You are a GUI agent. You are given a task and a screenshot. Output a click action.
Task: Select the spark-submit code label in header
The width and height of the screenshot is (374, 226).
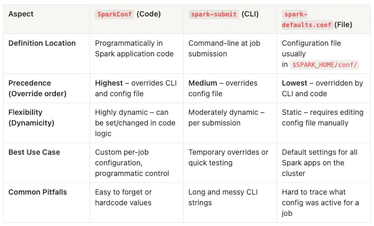coord(214,14)
